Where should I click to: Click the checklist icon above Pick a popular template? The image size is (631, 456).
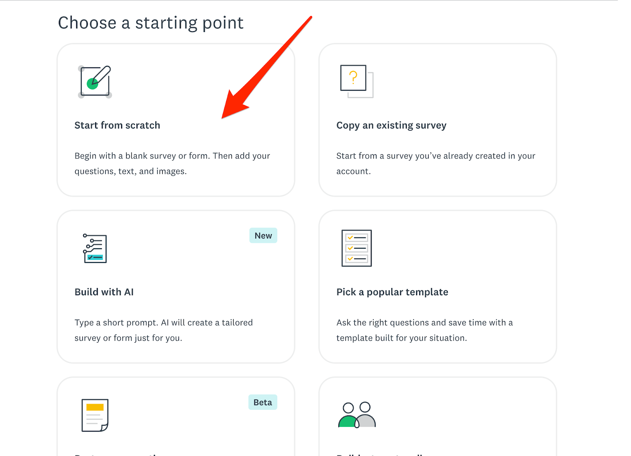point(355,248)
